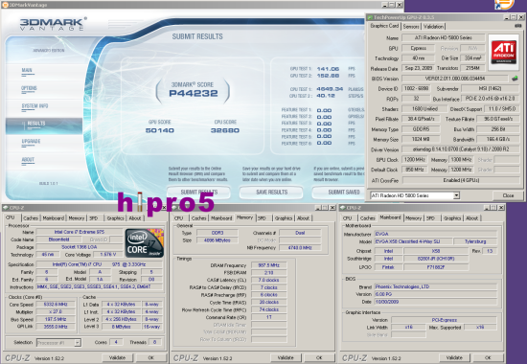Open SYSTEM INFO in the 3DMark sidebar

click(34, 106)
